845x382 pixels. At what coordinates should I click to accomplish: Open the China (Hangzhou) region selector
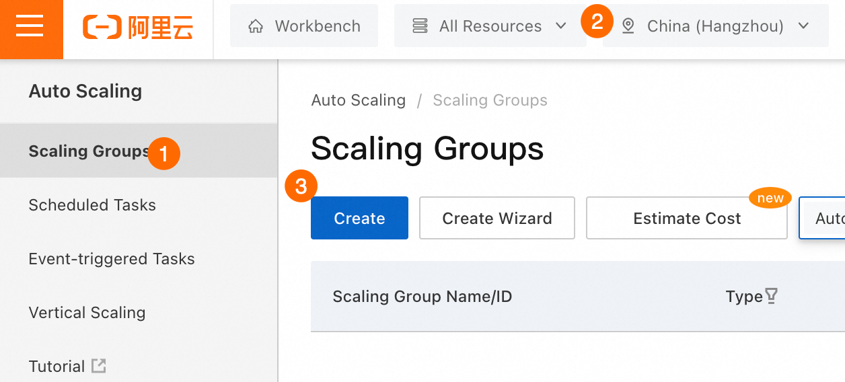[715, 26]
